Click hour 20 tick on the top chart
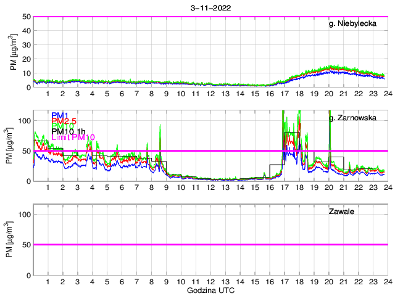 [328, 93]
